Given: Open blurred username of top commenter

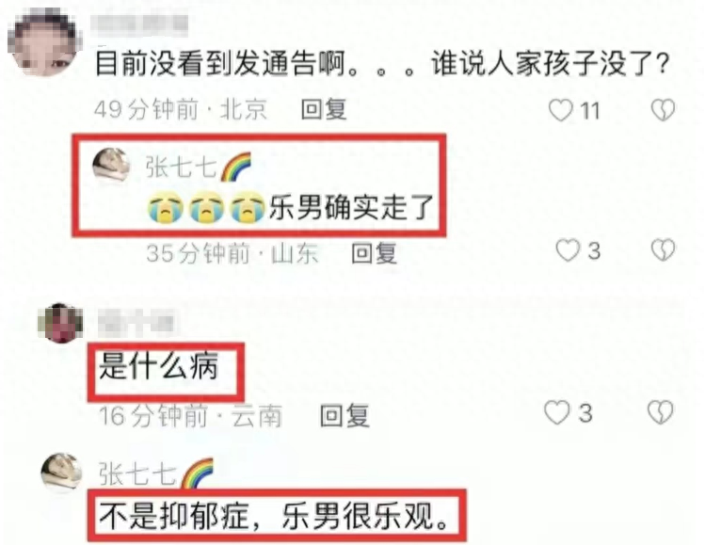Looking at the screenshot, I should (139, 25).
